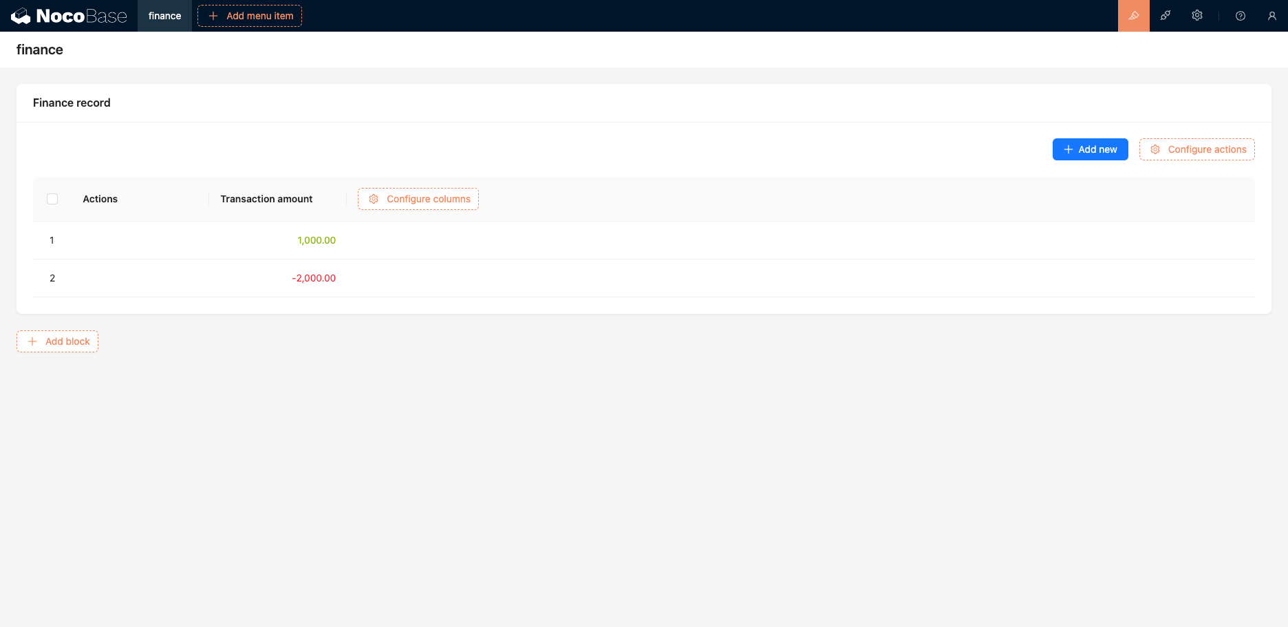Open the plugin manager plug icon
The image size is (1288, 627).
pos(1165,15)
